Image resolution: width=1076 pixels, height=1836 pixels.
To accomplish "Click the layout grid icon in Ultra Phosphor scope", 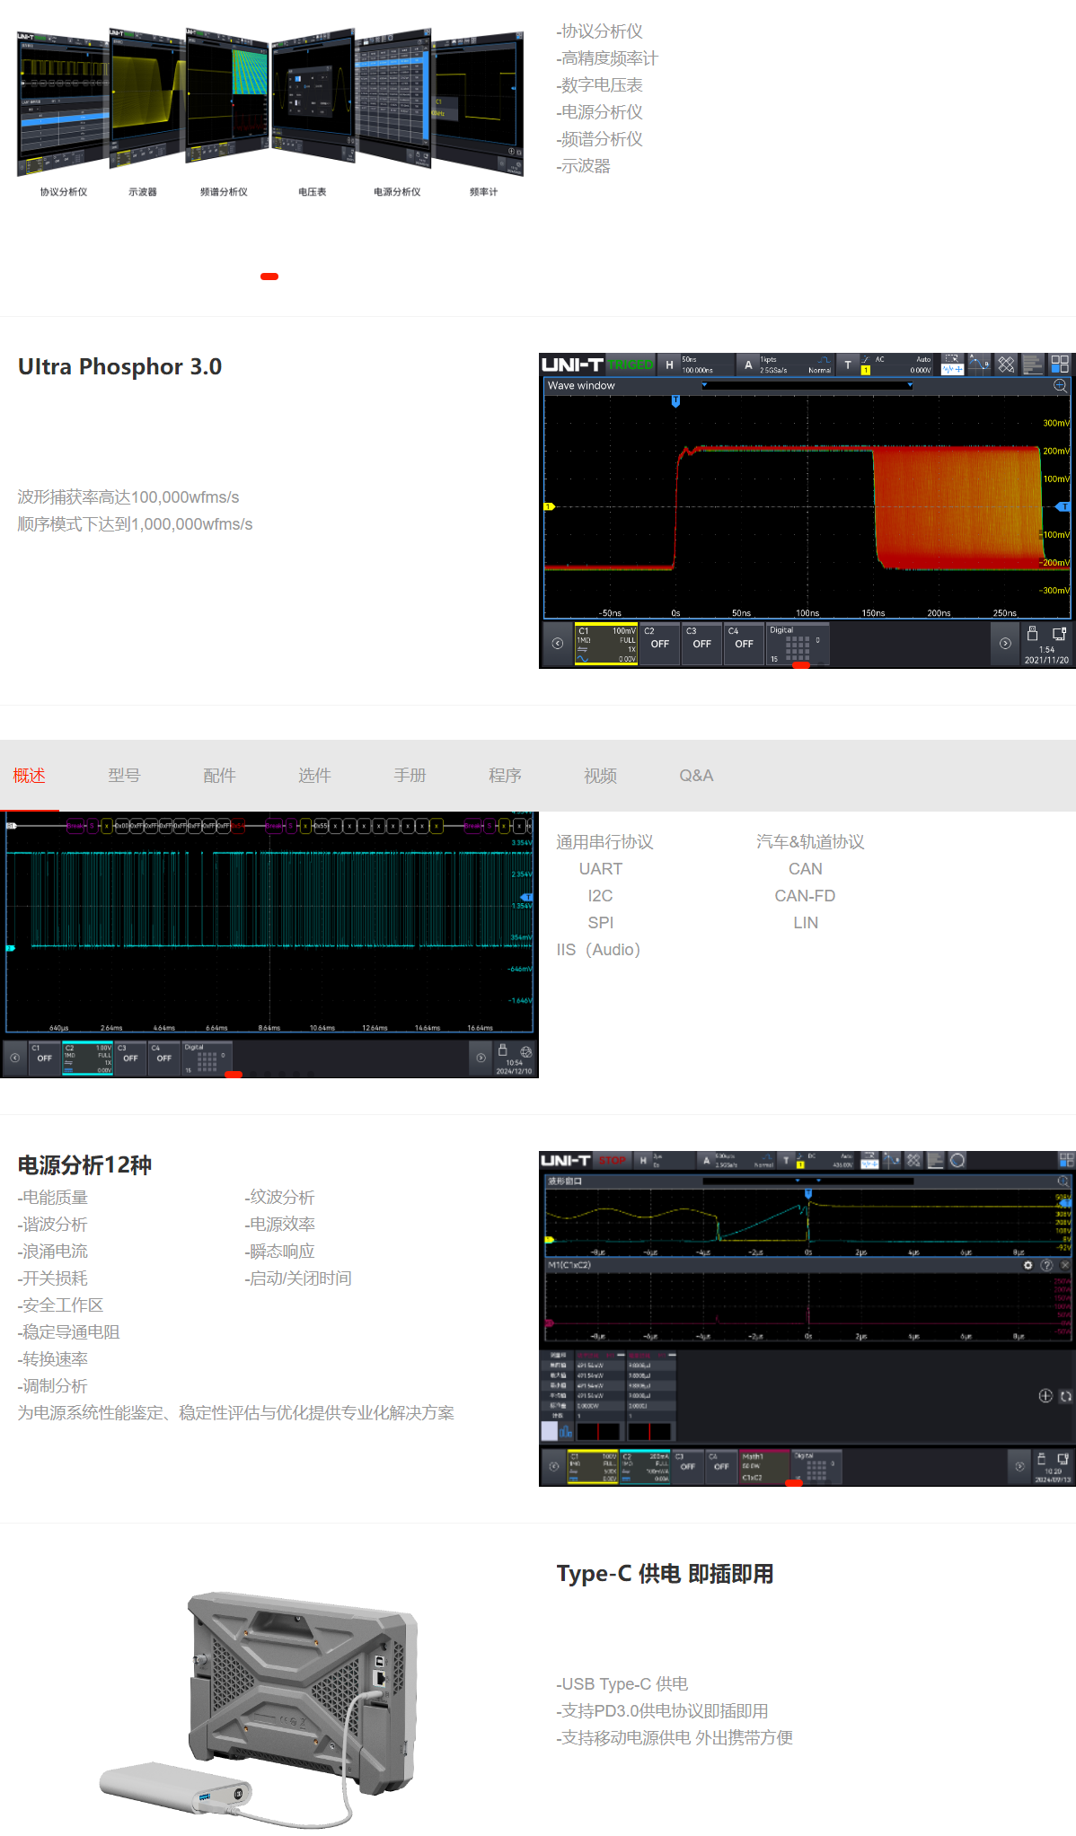I will (x=1060, y=364).
